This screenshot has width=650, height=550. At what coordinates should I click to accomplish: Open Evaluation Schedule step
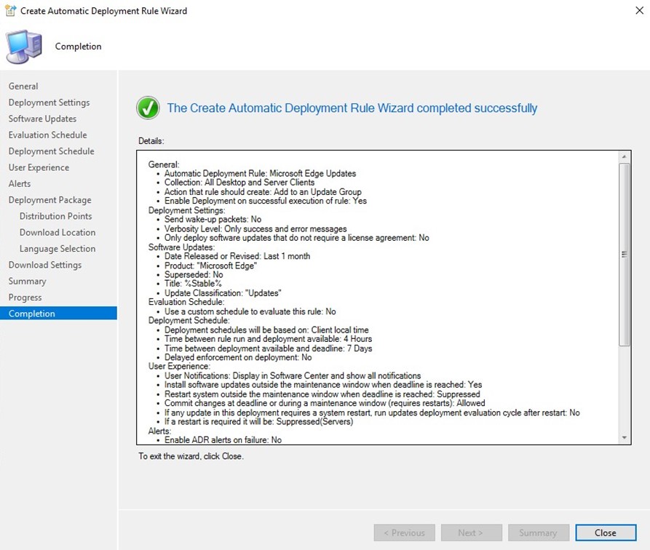tap(47, 135)
